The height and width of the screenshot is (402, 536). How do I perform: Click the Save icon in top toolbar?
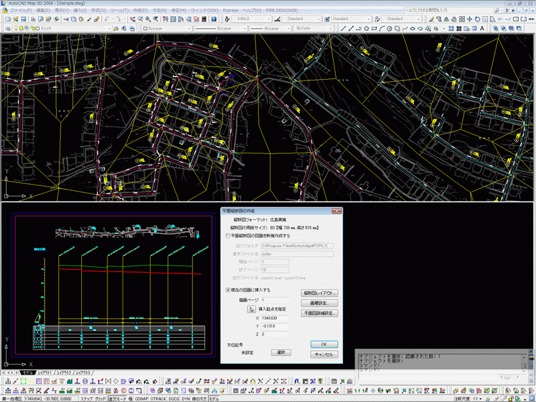coord(23,19)
